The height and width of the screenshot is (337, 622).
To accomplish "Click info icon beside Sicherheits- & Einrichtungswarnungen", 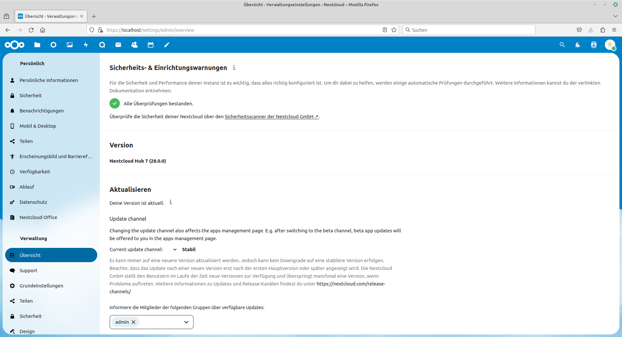I will click(x=234, y=67).
